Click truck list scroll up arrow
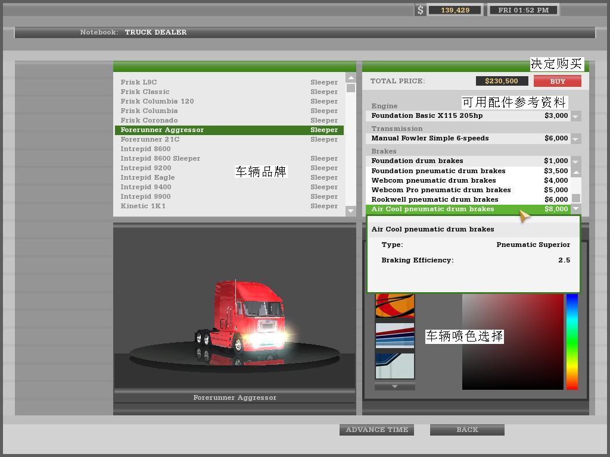 (x=351, y=78)
